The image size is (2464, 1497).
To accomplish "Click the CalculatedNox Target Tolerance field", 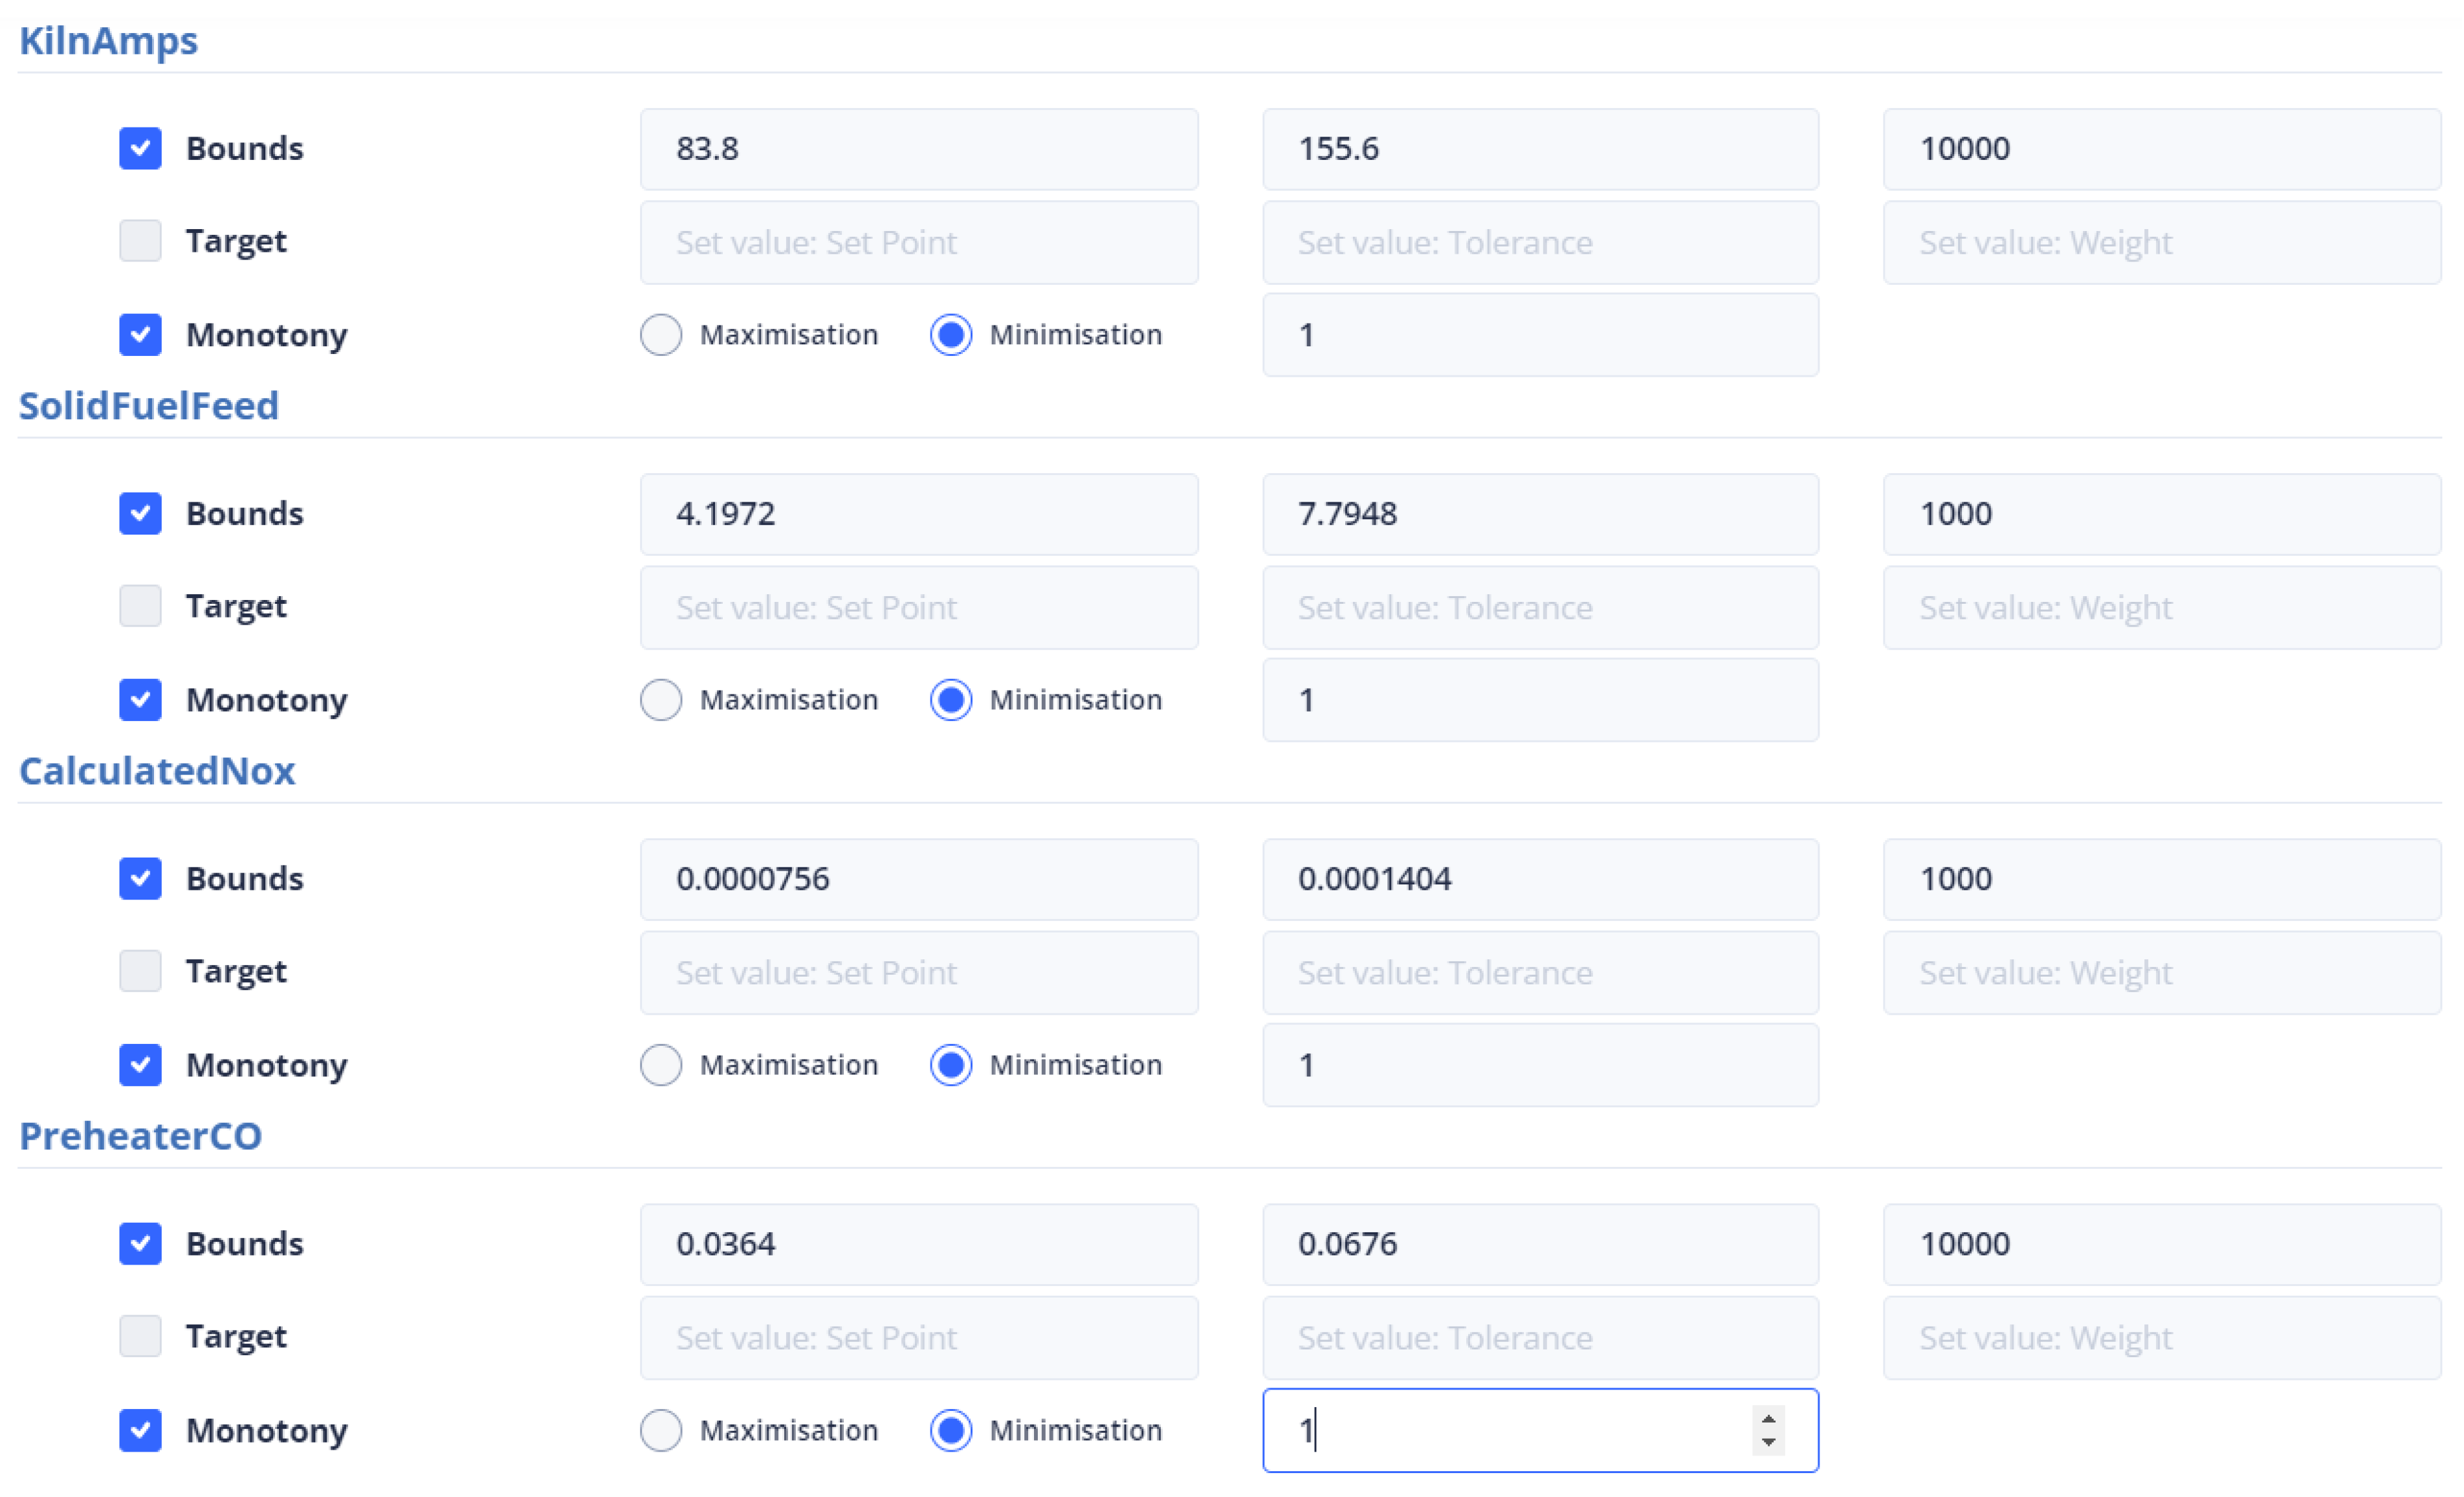I will (1539, 972).
